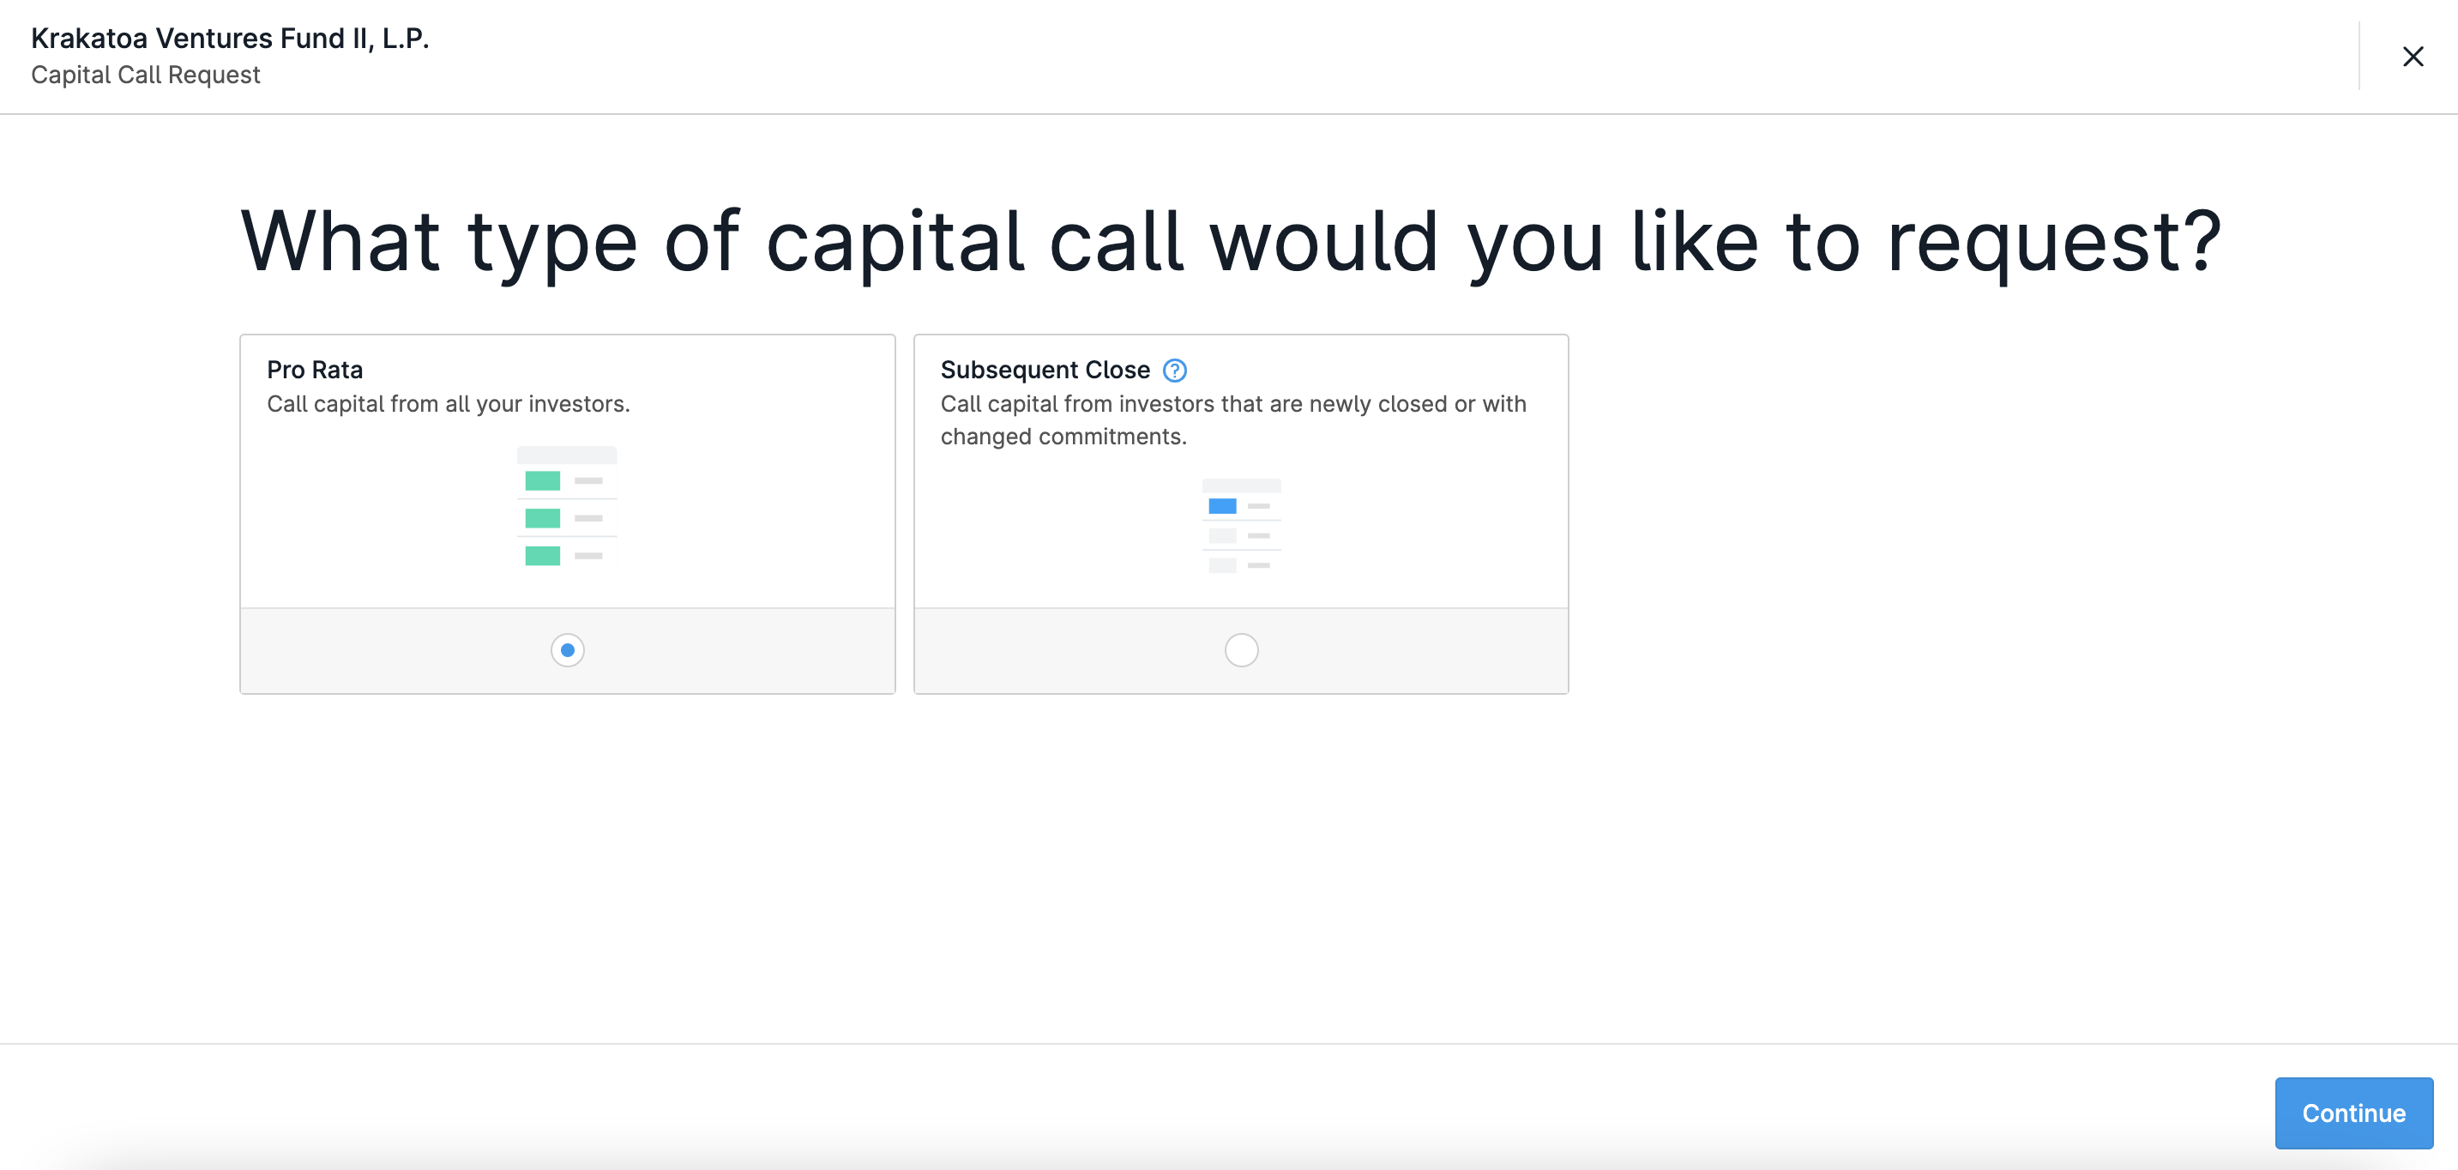Screen dimensions: 2458x1170
Task: Choose the empty radio under Subsequent Close
Action: coord(1239,649)
